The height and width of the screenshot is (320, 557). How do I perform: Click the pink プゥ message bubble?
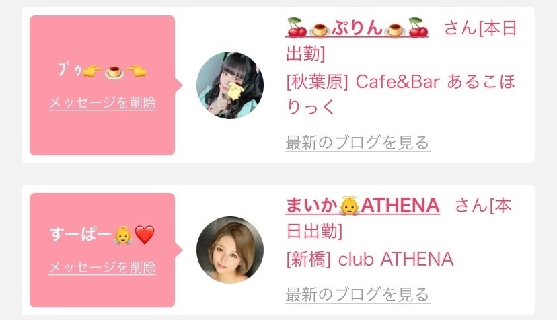coord(102,85)
